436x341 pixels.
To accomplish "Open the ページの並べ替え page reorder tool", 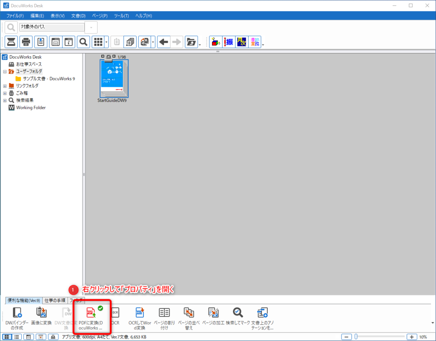I will (x=189, y=317).
